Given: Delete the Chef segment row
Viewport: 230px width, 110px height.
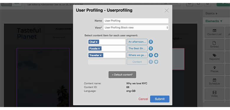Looking at the screenshot, I should pyautogui.click(x=151, y=42).
